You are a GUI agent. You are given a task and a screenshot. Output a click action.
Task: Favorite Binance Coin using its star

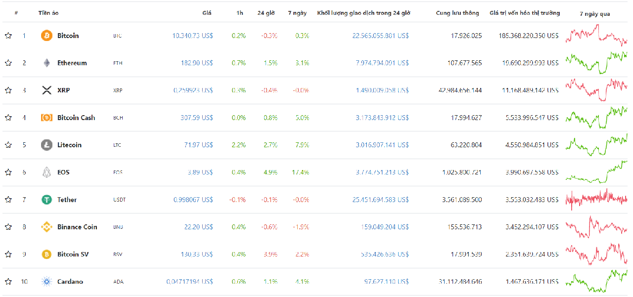click(8, 227)
